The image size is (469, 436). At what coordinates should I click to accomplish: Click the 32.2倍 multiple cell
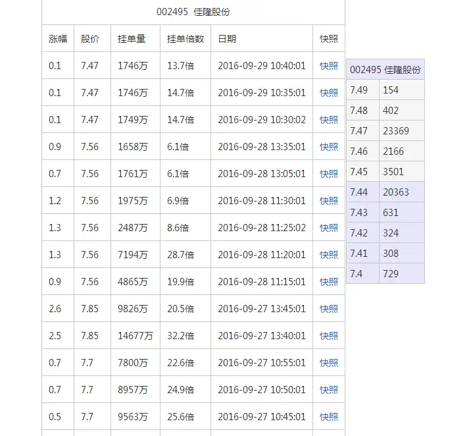point(185,336)
